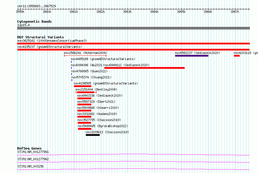Click the 3965k ruler tick label
The width and height of the screenshot is (258, 173).
tap(181, 12)
